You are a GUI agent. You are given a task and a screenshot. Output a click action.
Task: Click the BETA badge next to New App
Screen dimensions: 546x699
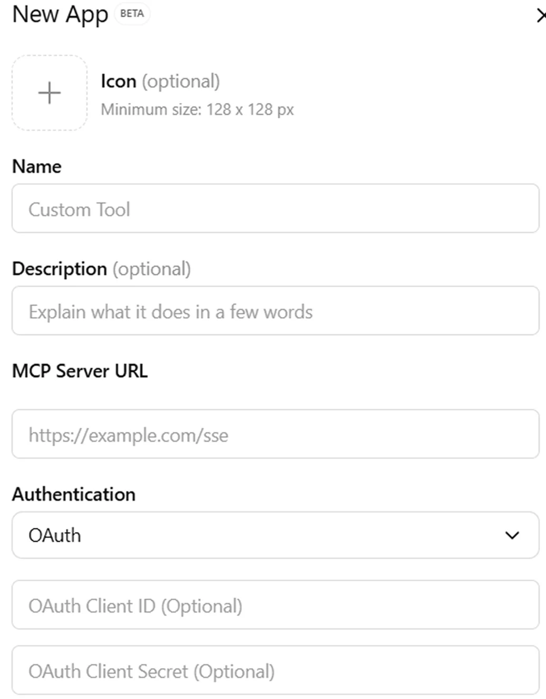pos(131,14)
